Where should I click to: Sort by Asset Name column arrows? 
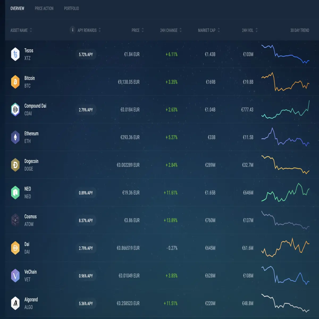tap(31, 30)
